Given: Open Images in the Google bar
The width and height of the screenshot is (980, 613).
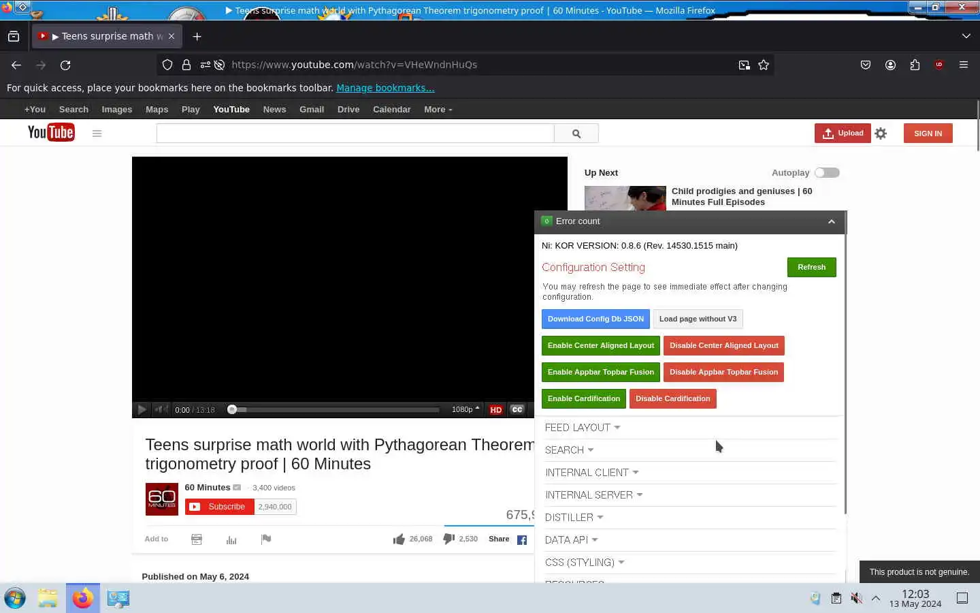Looking at the screenshot, I should click(117, 110).
